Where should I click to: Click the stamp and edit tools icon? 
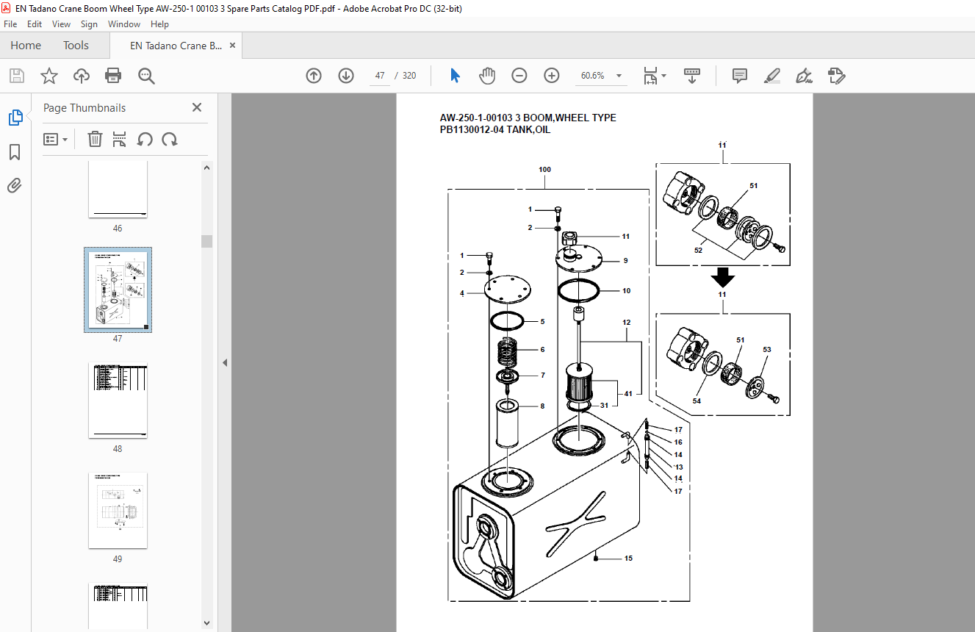click(x=836, y=76)
